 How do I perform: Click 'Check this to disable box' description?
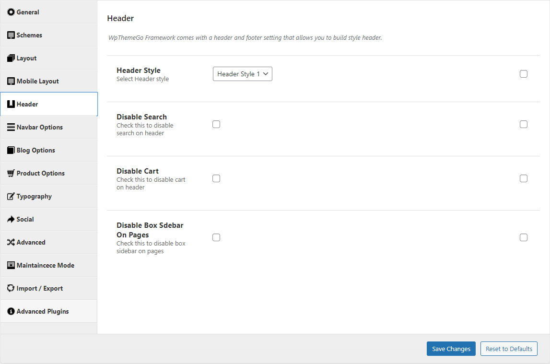click(151, 247)
